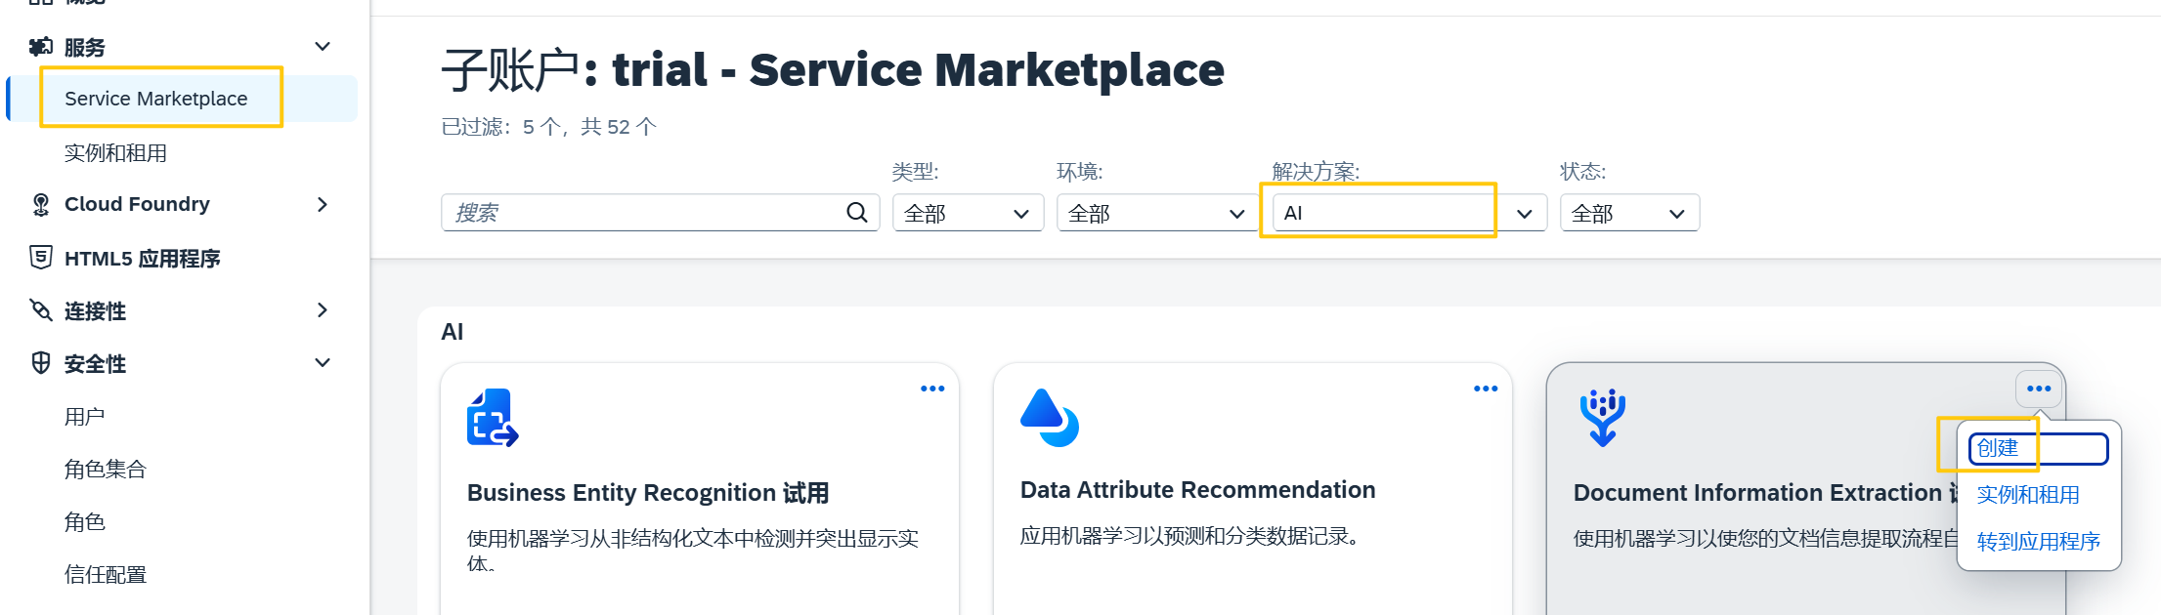Click the 连接性 plug icon
The image size is (2161, 615).
coord(41,310)
